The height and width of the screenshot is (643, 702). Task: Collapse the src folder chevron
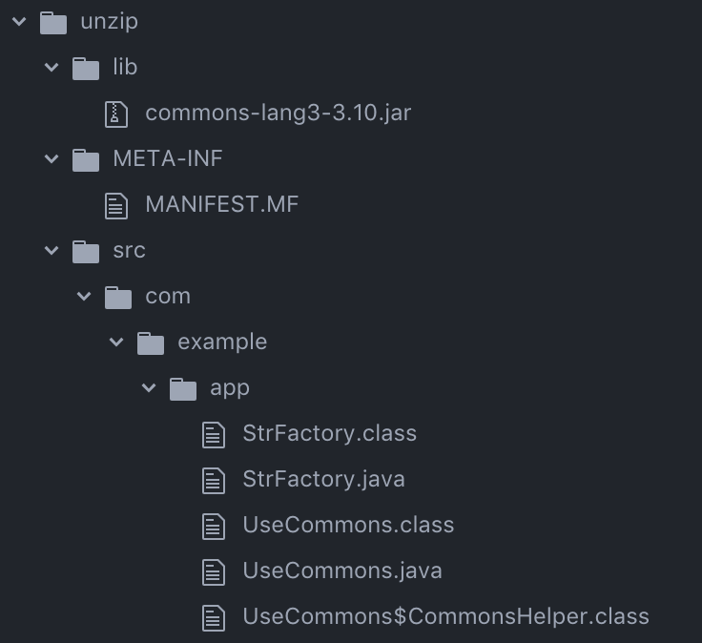click(52, 251)
